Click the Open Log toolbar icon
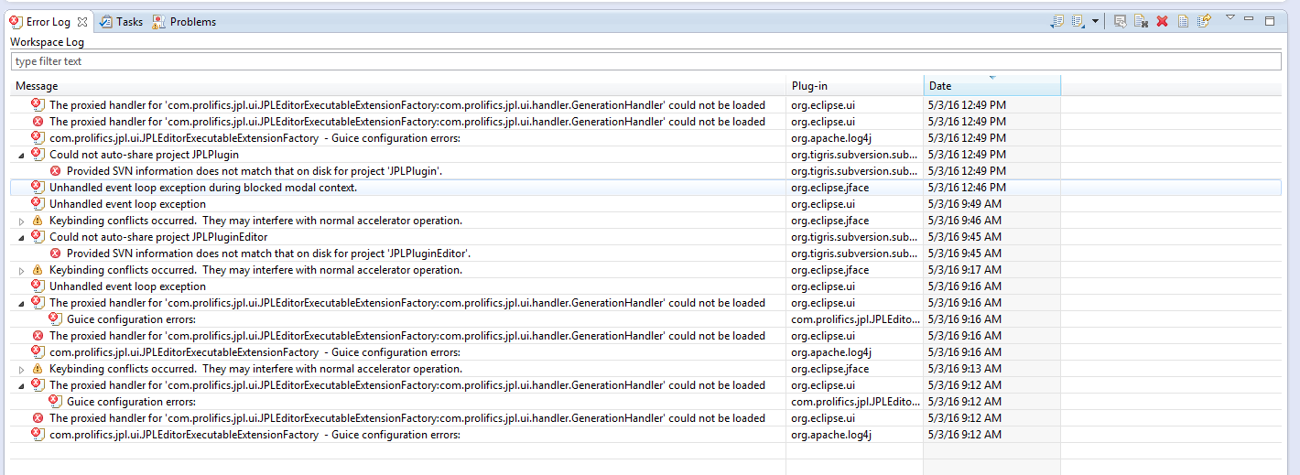Viewport: 1300px width, 475px height. (1183, 21)
